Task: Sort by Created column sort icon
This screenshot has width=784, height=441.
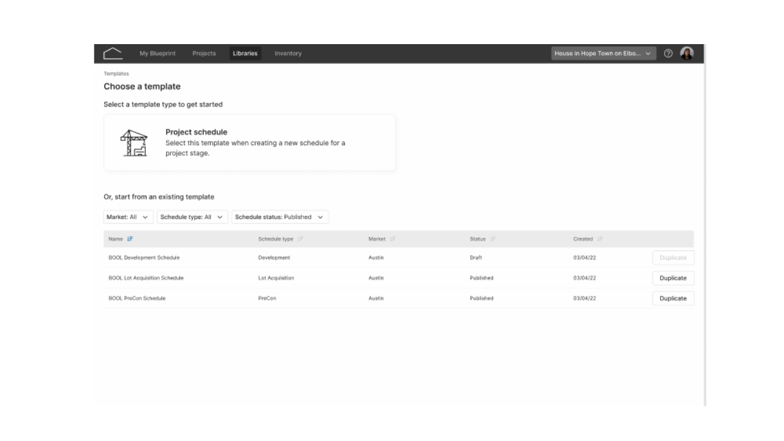Action: 600,239
